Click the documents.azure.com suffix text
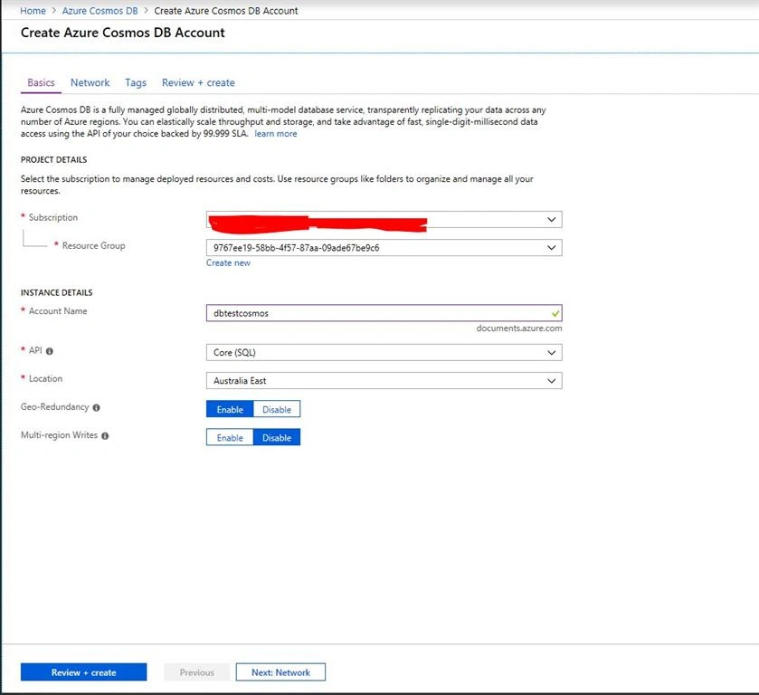The width and height of the screenshot is (759, 695). (519, 328)
